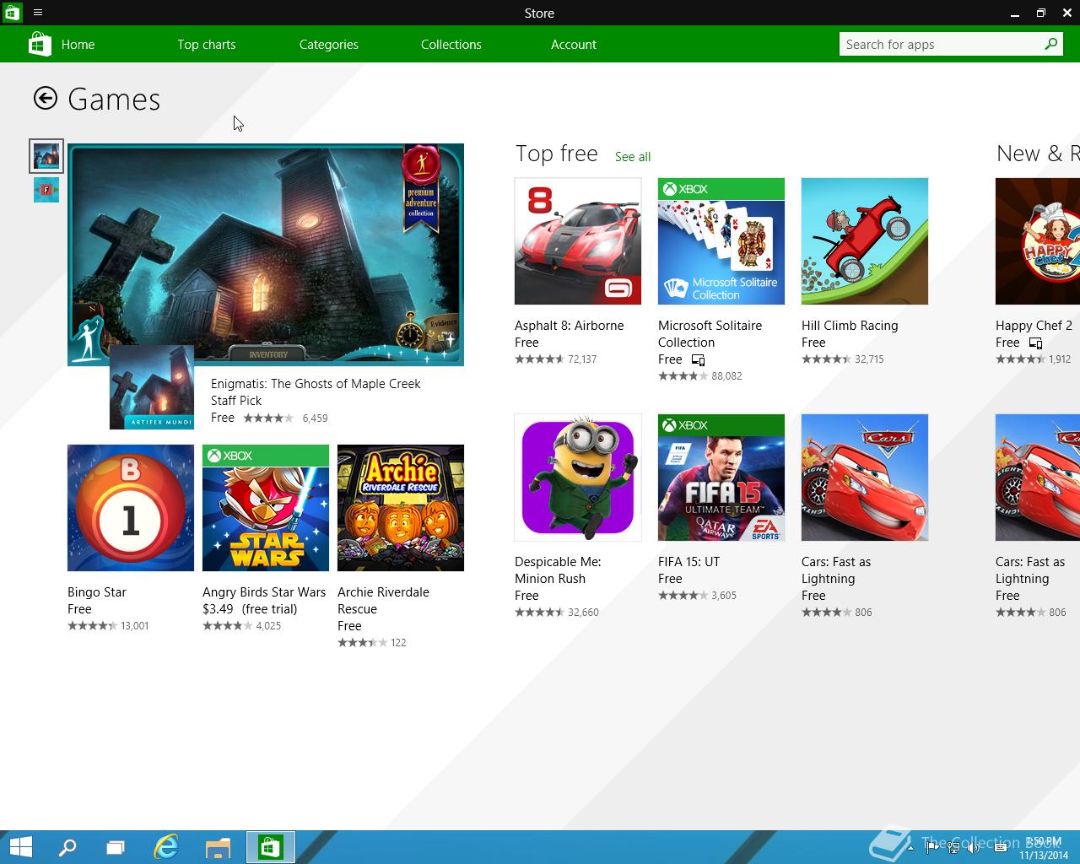Go back using the arrow beside Games
Screen dimensions: 1080x864
(46, 99)
